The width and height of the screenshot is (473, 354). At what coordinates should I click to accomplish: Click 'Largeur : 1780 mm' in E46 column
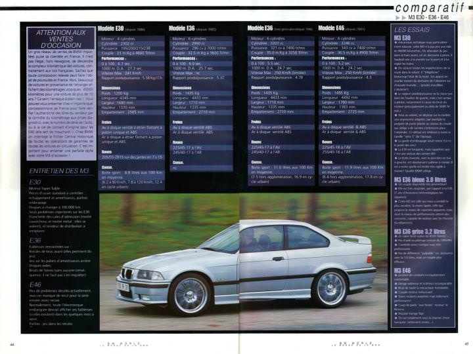[338, 102]
